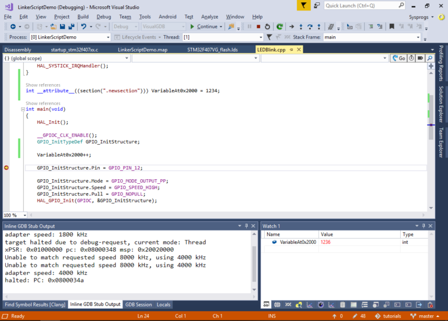Screen dimensions: 448x321
Task: Click the Step Over arrow icon
Action: [x=310, y=27]
